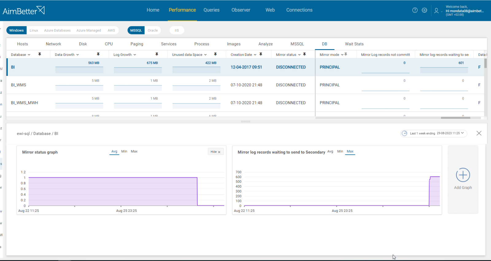Screen dimensions: 491x261
Task: Select the MSSQL database type
Action: point(136,30)
